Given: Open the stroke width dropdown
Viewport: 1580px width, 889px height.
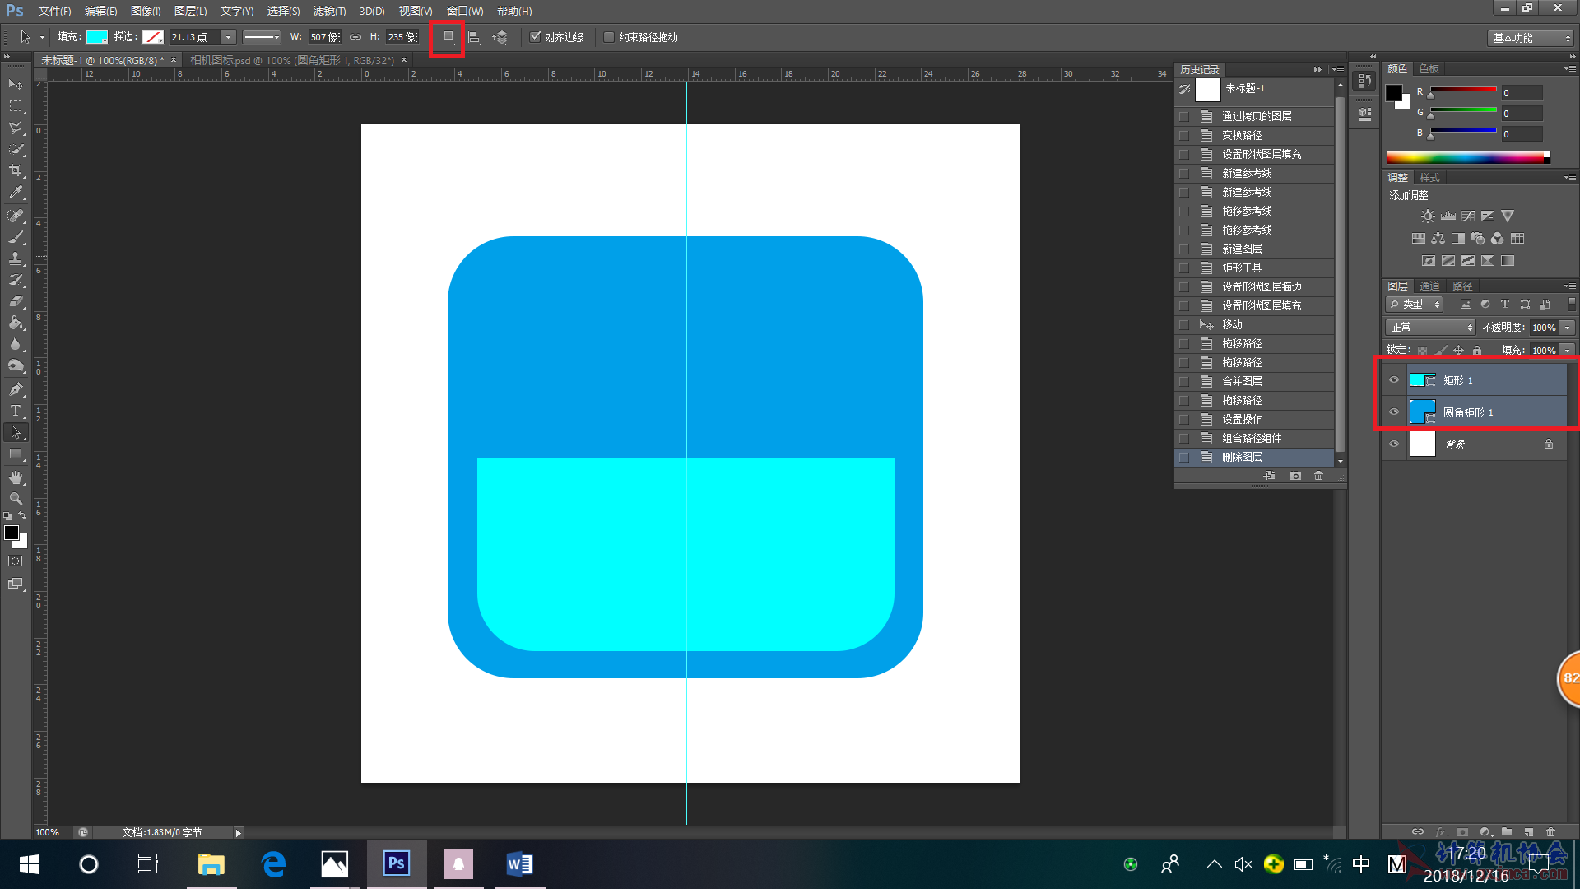Looking at the screenshot, I should [228, 37].
